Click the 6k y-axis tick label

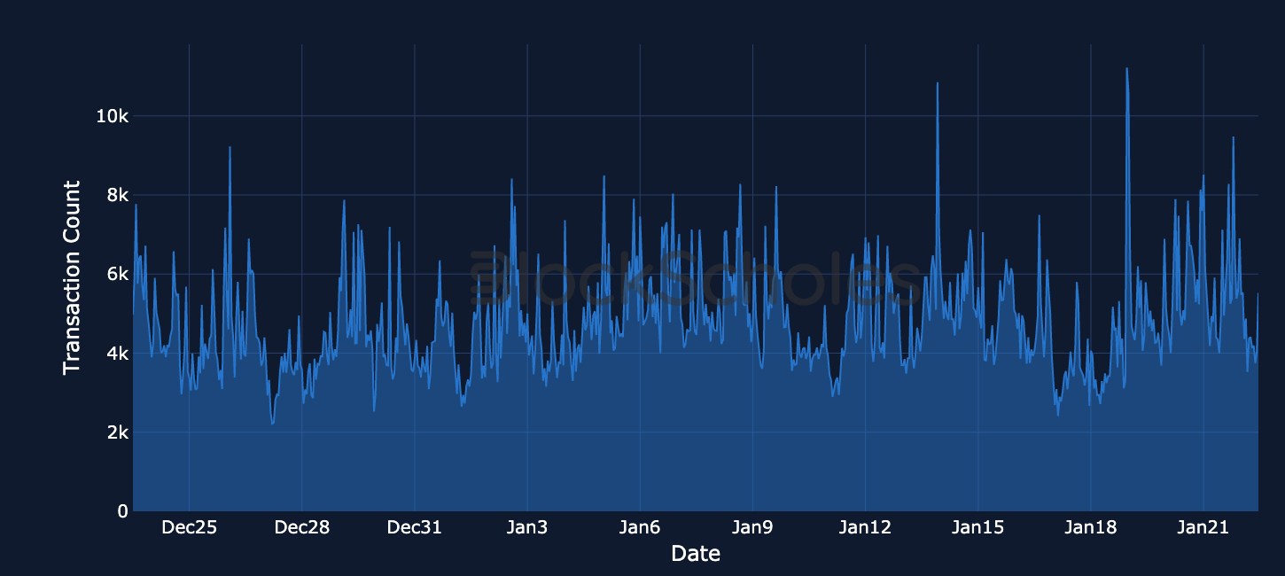[117, 274]
